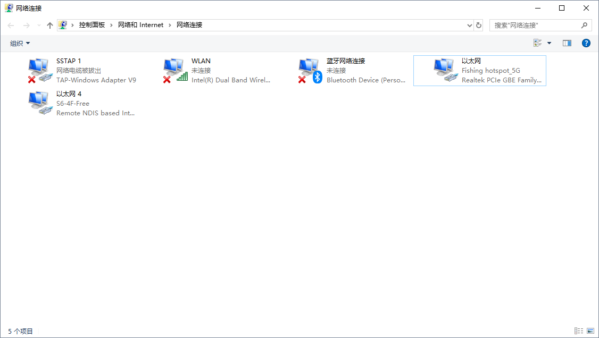
Task: Go up one level with the up arrow
Action: tap(49, 25)
